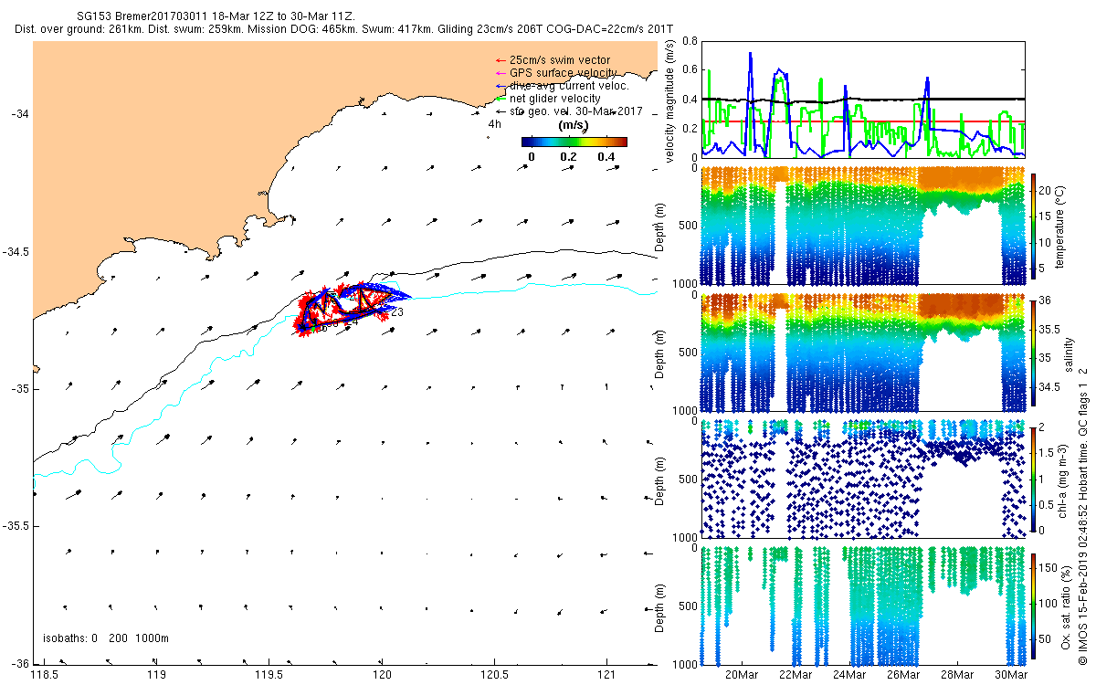Click the -35 latitude tick label
Image resolution: width=1096 pixels, height=685 pixels.
[19, 389]
